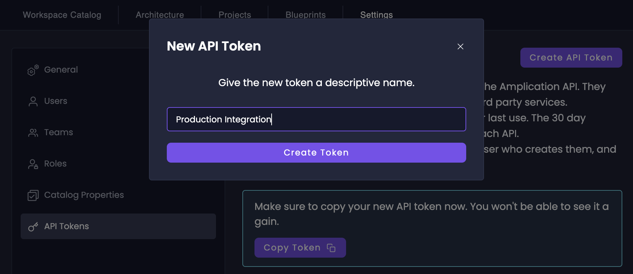Select API Tokens in the settings sidebar
The height and width of the screenshot is (274, 633).
[x=66, y=226]
